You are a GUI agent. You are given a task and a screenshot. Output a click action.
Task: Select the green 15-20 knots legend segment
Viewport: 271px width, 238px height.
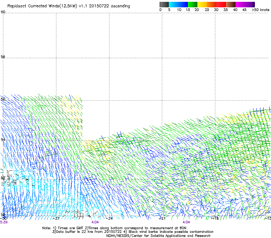[x=193, y=4]
